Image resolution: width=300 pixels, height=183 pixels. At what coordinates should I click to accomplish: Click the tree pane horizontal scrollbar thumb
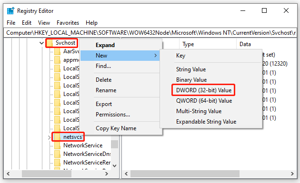coord(47,173)
